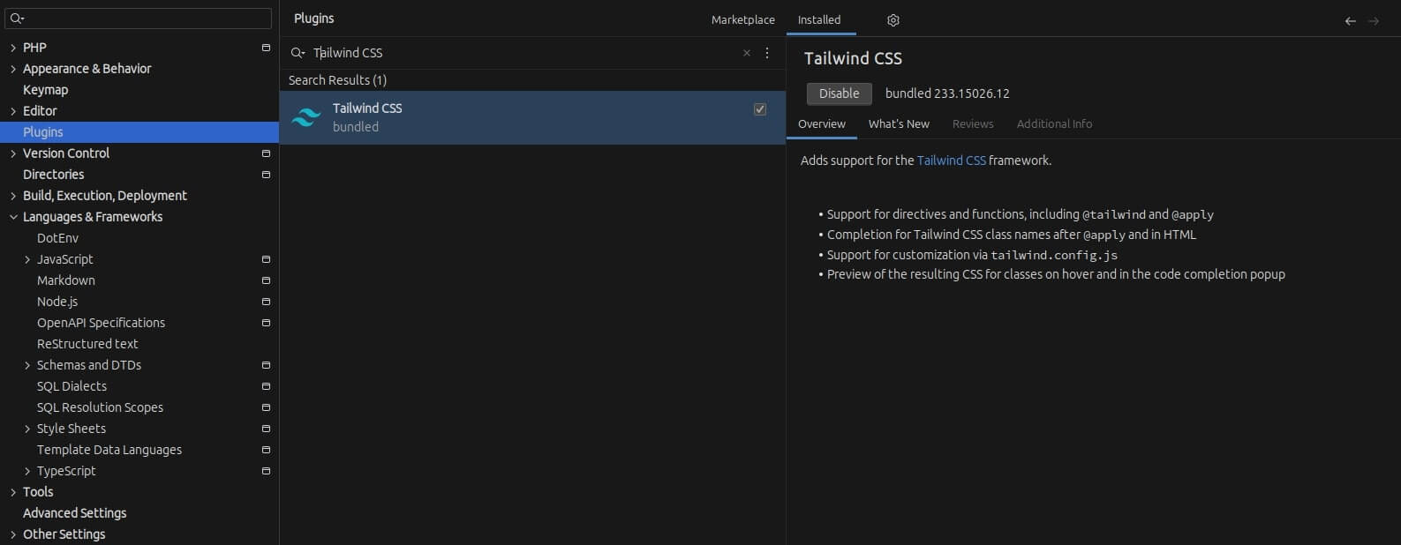Expand the Tools settings node
Screen dimensions: 1401x545
coord(13,492)
